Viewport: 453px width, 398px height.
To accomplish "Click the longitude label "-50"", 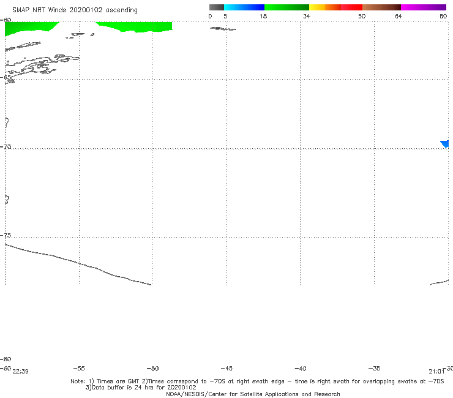I will pyautogui.click(x=153, y=368).
